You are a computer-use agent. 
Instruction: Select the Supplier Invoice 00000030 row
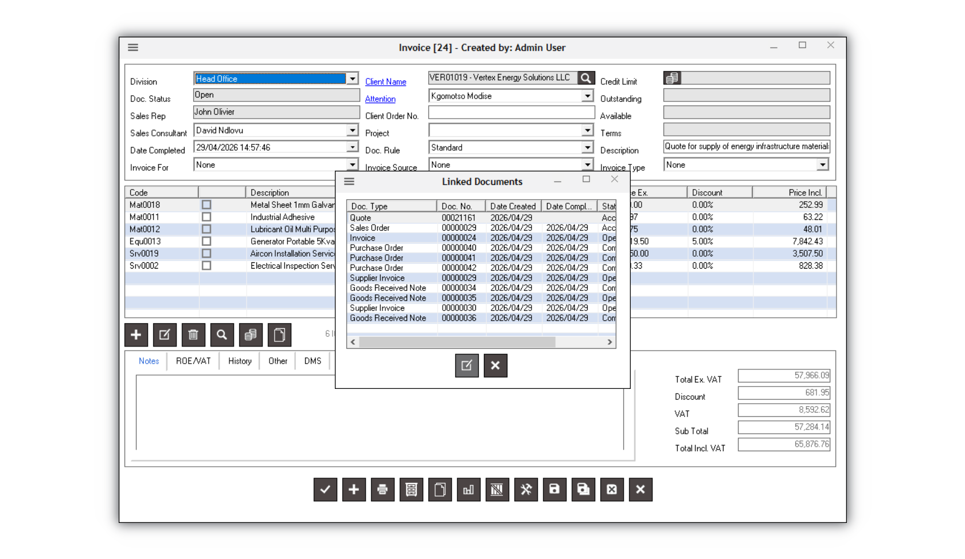pos(481,308)
